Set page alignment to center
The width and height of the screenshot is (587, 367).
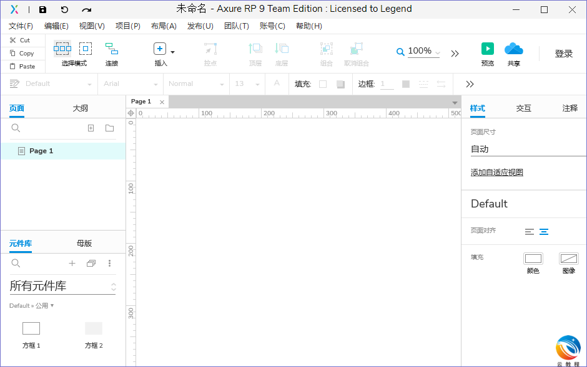click(544, 232)
